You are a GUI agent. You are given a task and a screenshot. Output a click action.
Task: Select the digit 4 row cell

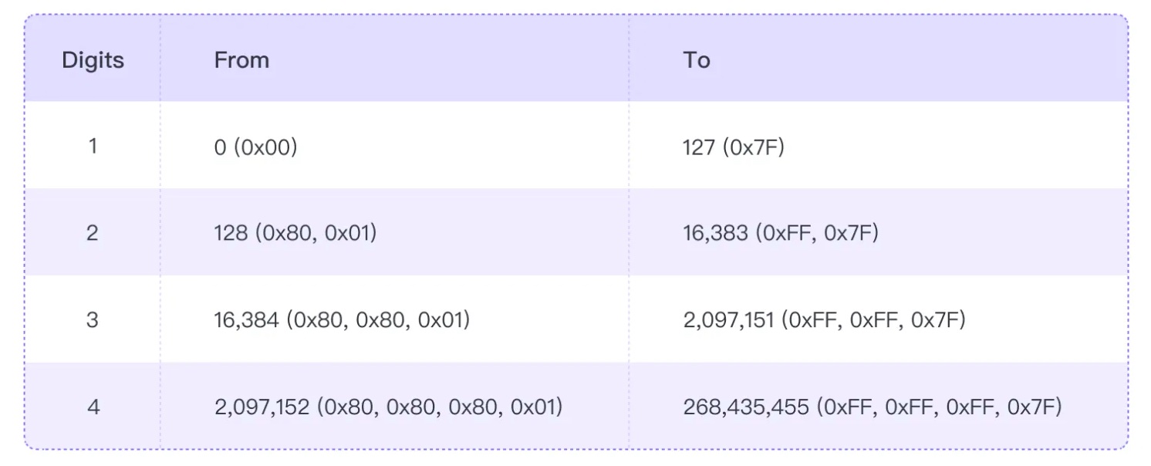pos(93,407)
